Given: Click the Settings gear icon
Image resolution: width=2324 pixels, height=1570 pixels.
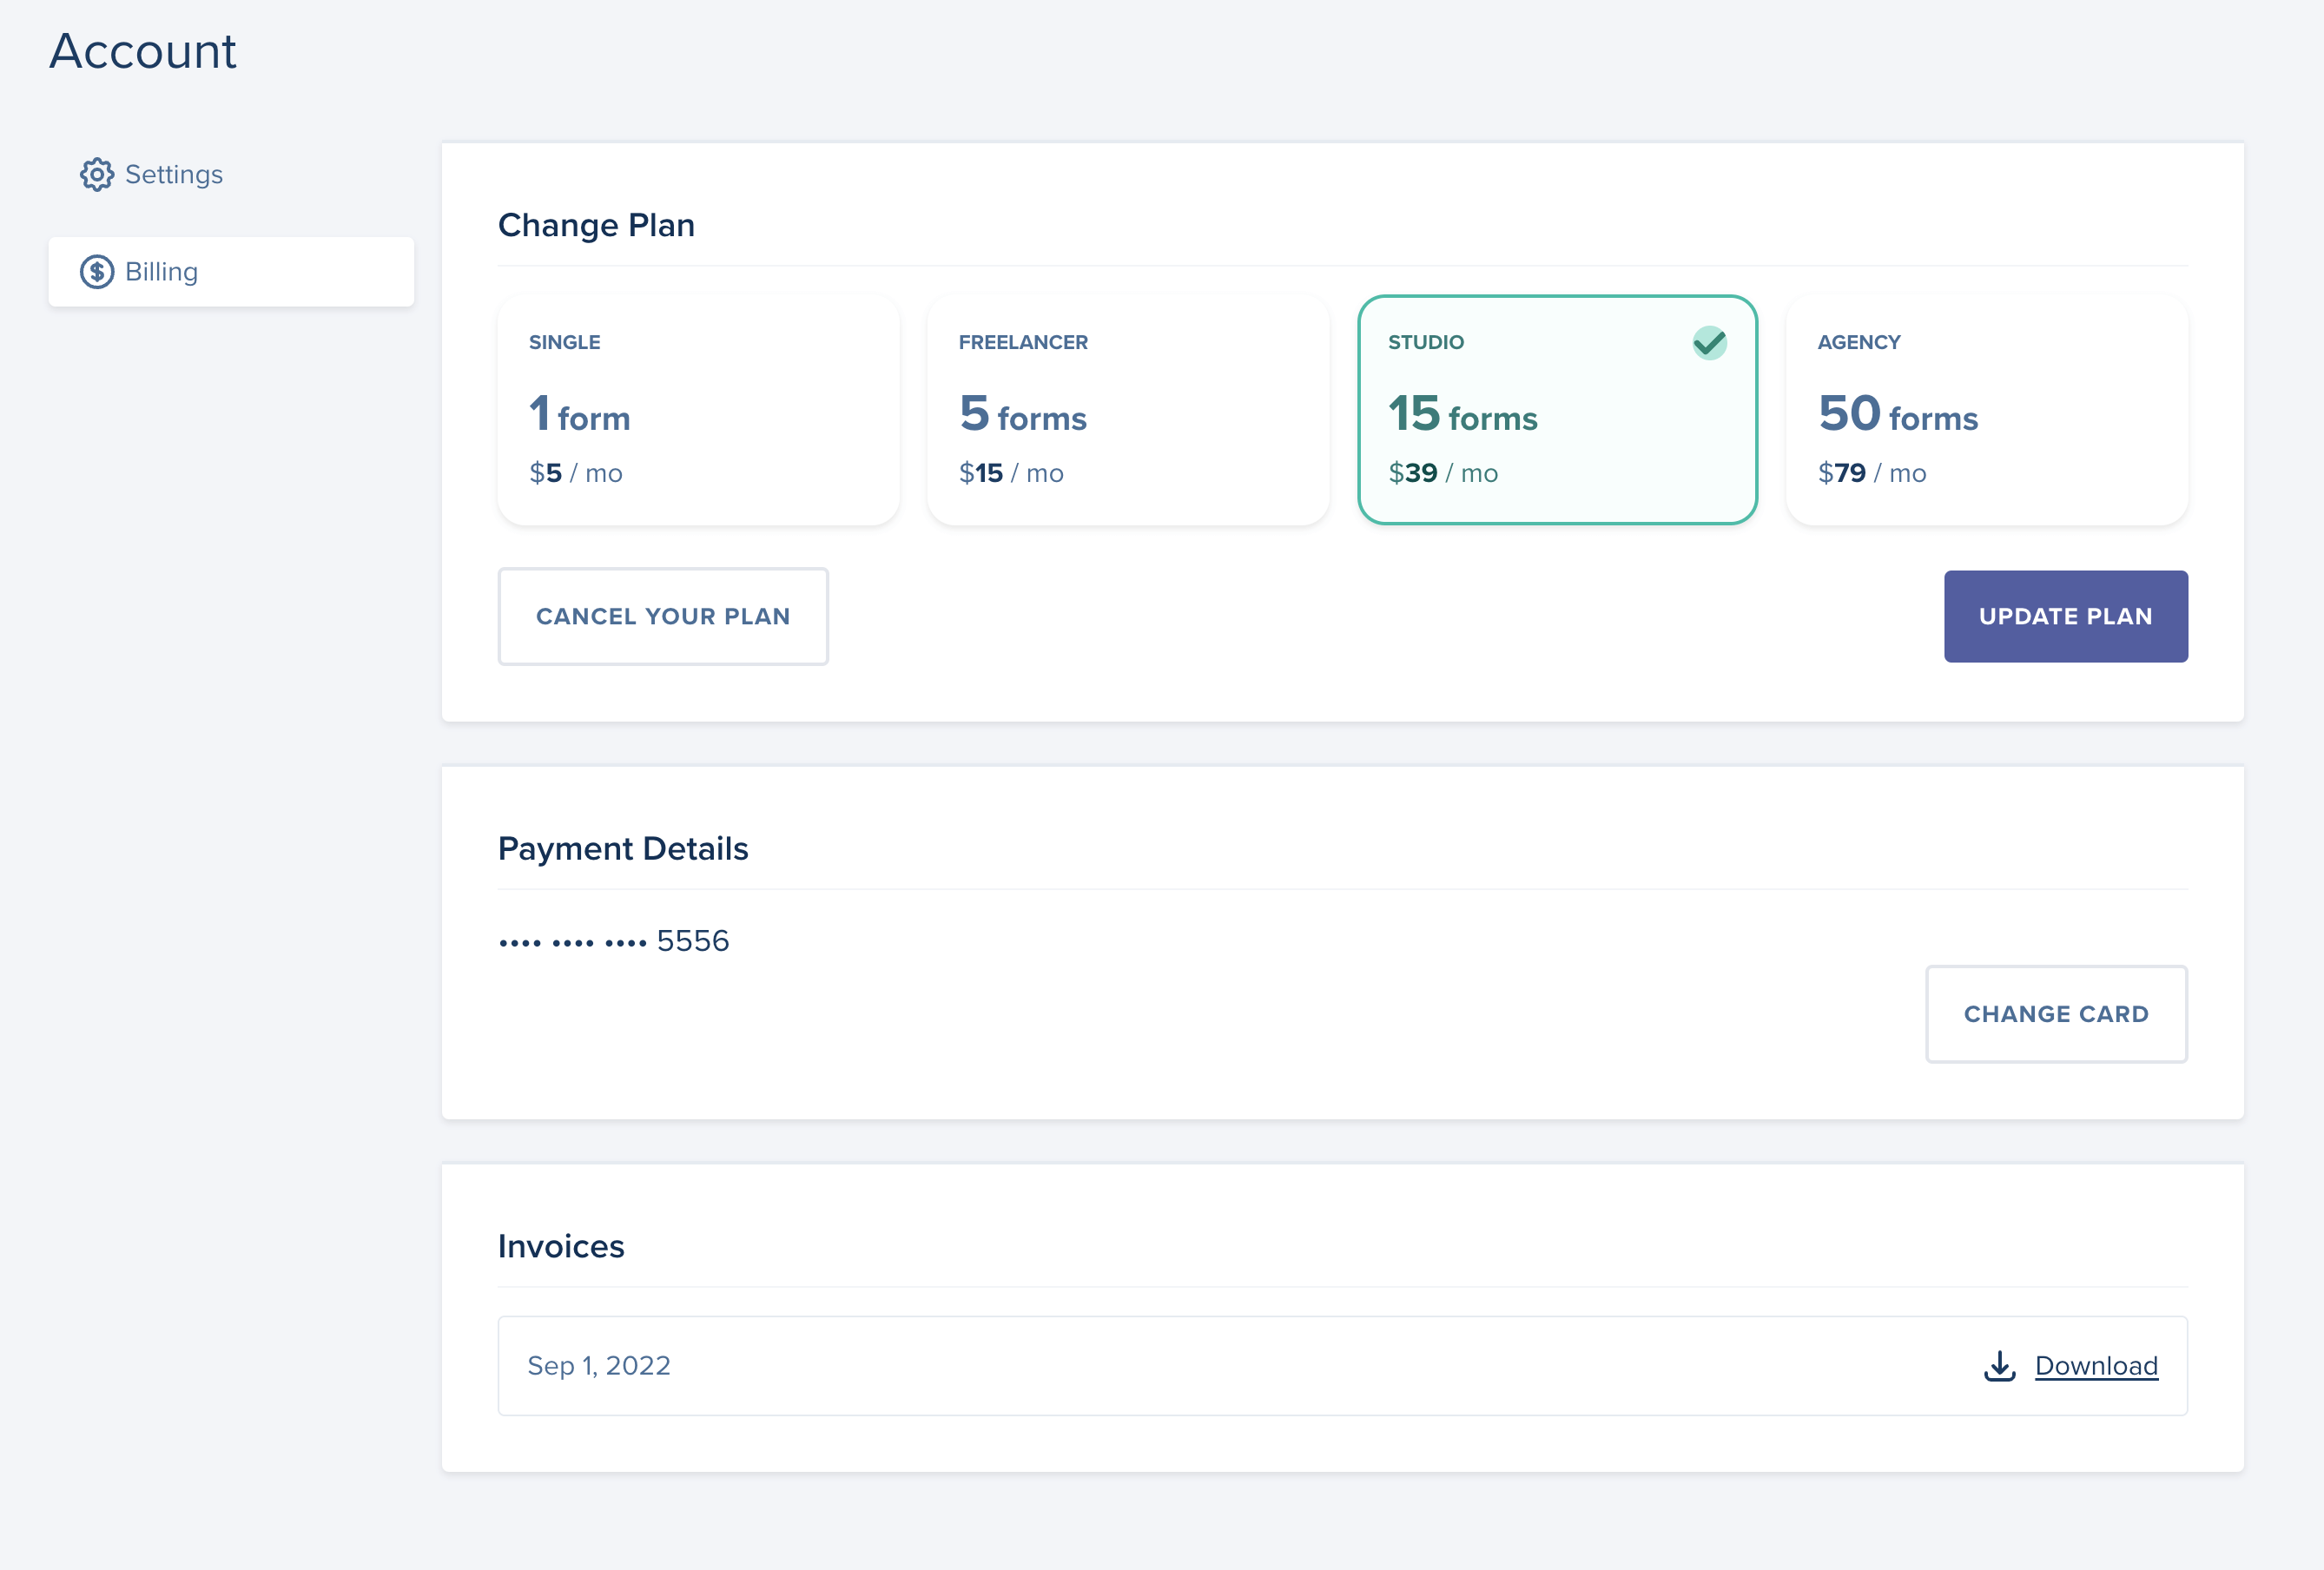Looking at the screenshot, I should (x=97, y=174).
